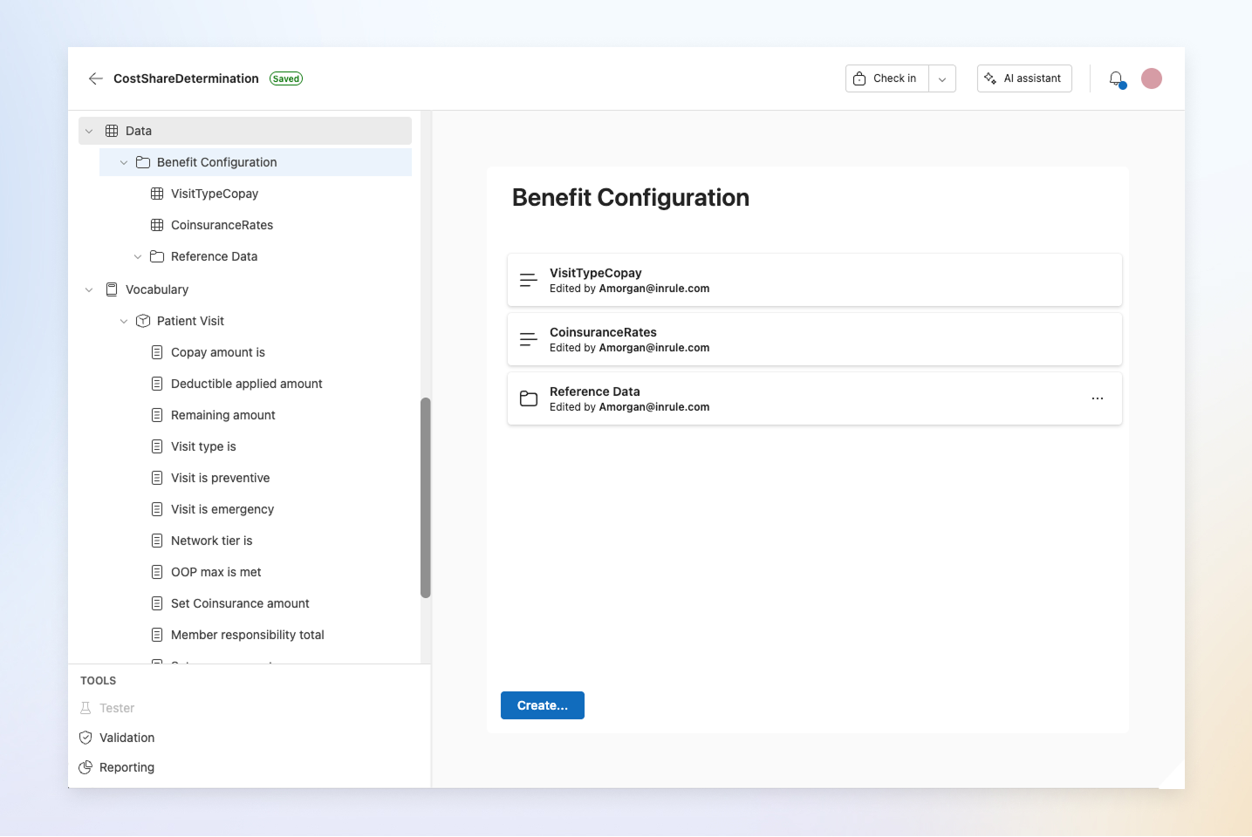
Task: Open the Reference Data card options menu
Action: [1097, 398]
